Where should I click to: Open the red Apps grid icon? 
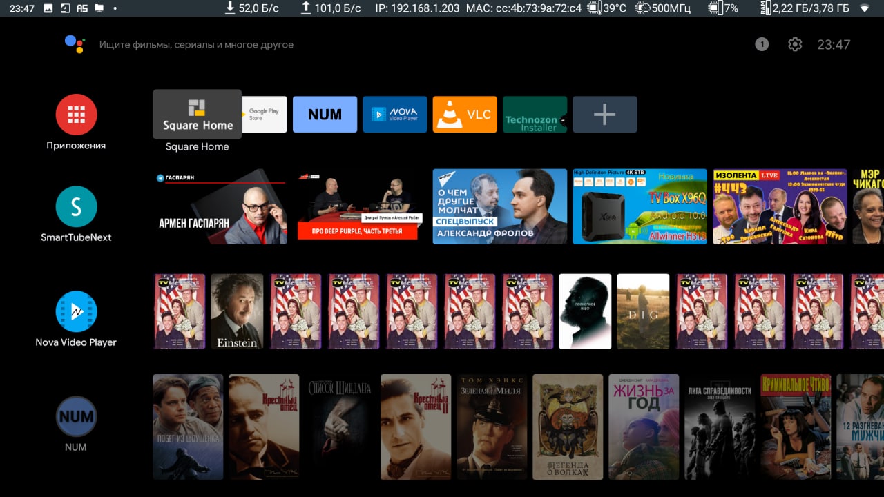tap(76, 115)
